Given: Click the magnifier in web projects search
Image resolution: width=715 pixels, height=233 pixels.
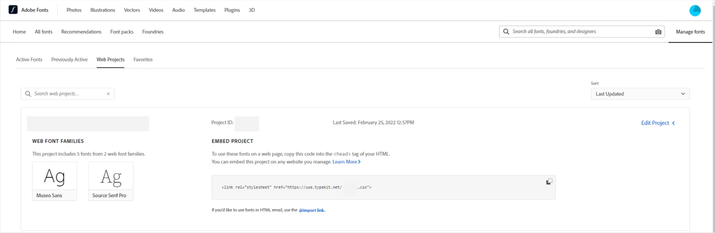Looking at the screenshot, I should point(28,94).
